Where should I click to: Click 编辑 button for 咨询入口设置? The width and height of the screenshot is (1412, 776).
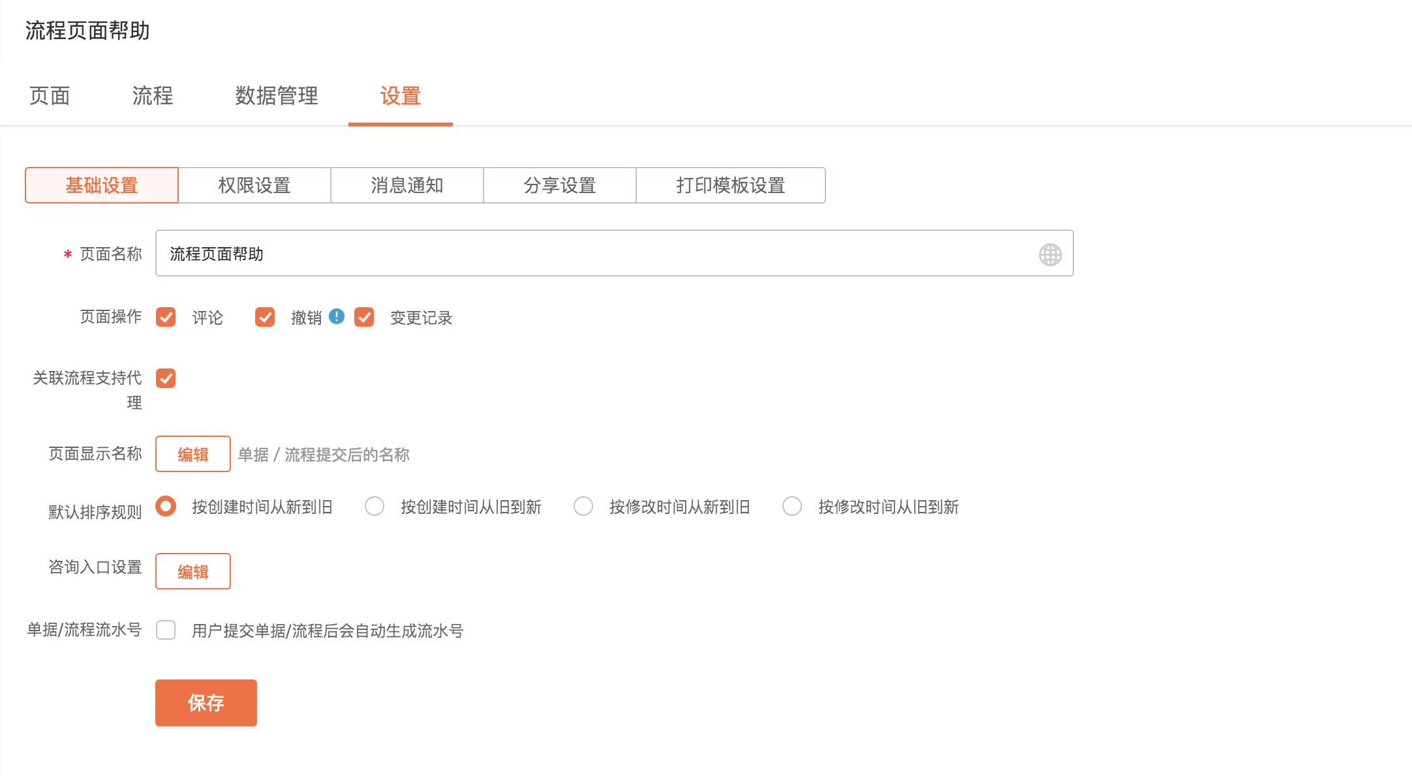[193, 571]
